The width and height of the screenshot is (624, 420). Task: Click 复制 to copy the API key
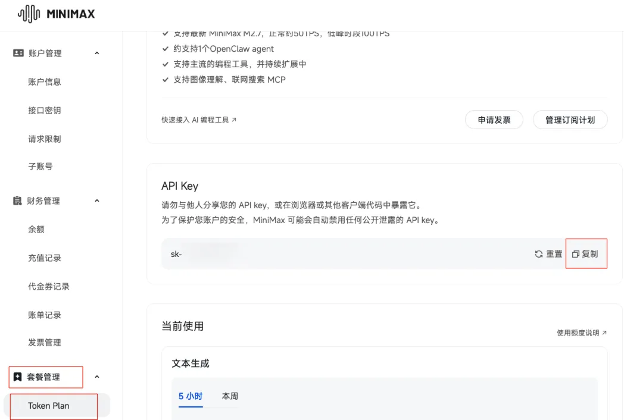coord(585,254)
